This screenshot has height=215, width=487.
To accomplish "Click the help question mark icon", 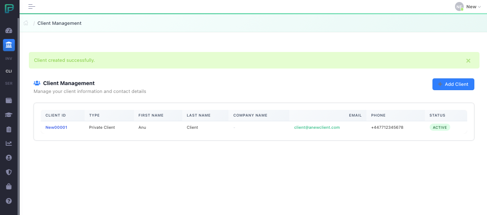I will (x=9, y=201).
